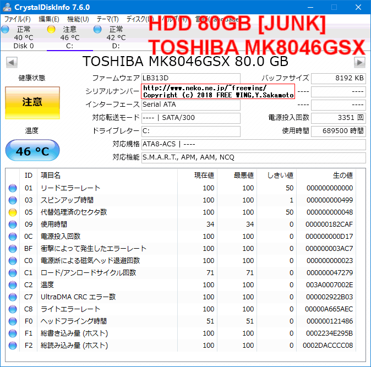Screen dimensions: 371x367
Task: Select the リードエラーレート attribute name
Action: click(70, 188)
